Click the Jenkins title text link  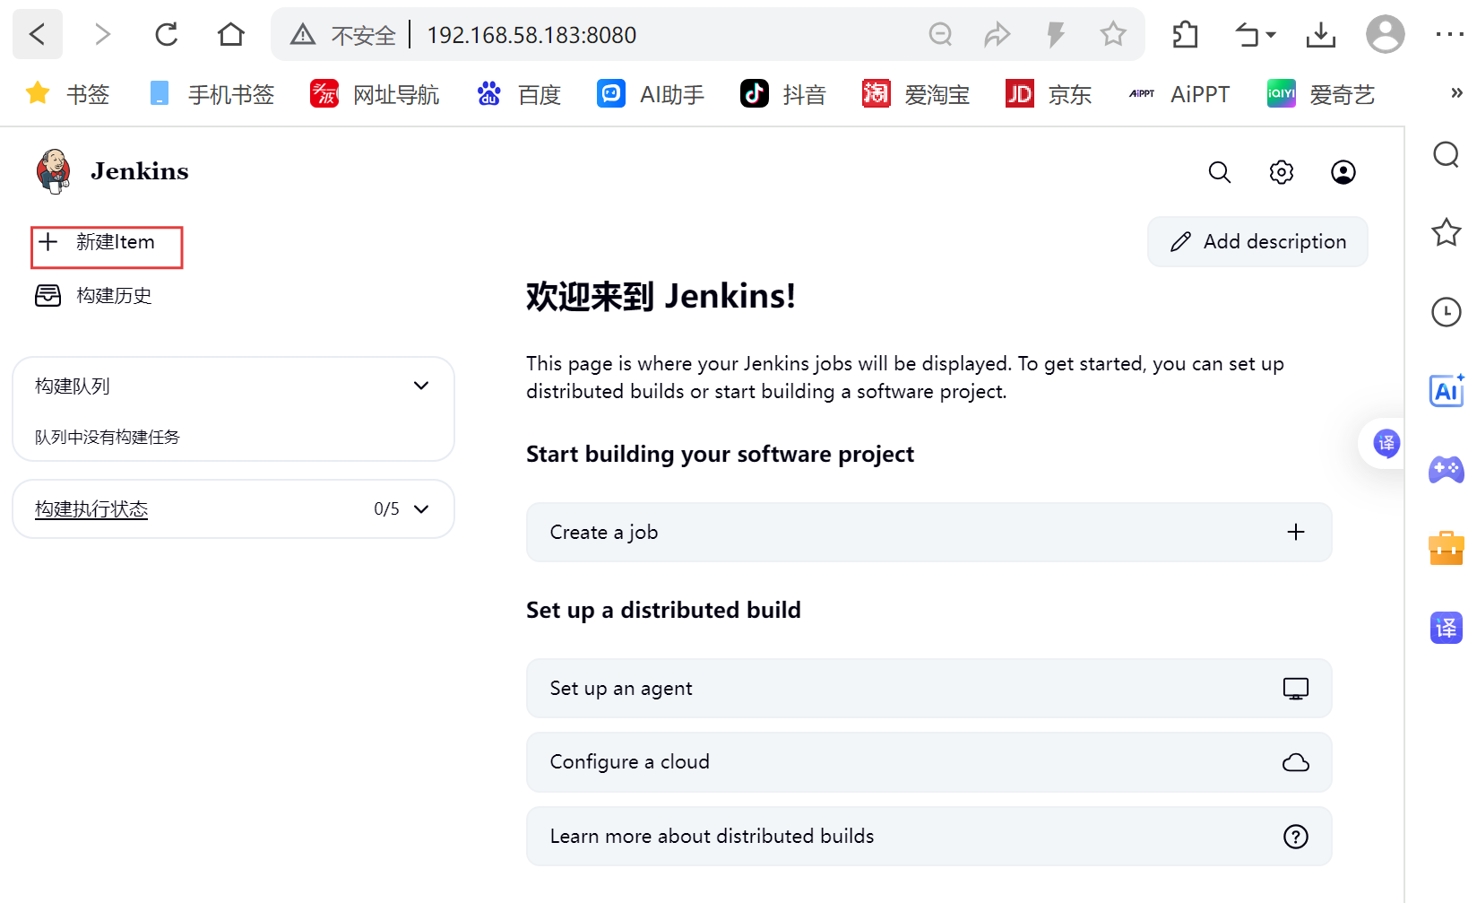tap(140, 171)
